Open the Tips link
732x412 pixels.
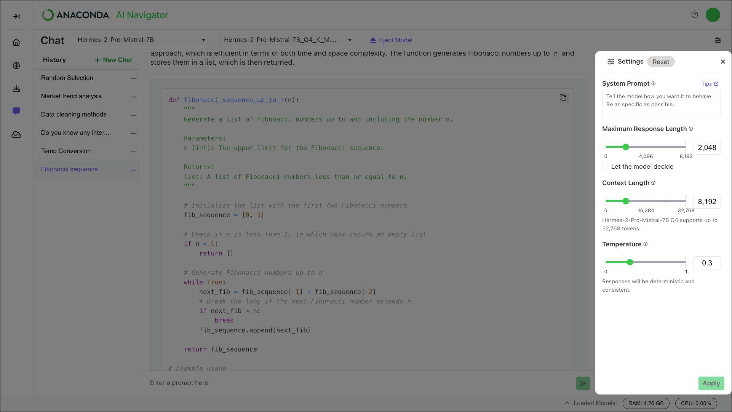(710, 84)
